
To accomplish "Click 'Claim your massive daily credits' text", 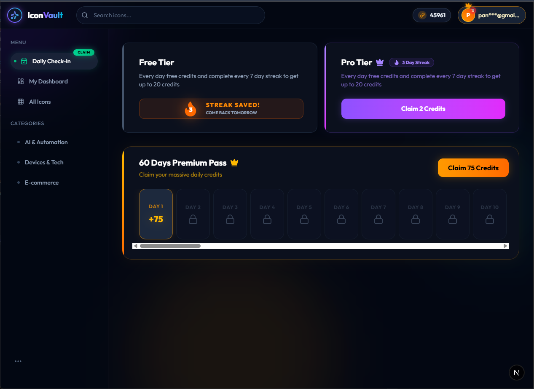I will 180,174.
